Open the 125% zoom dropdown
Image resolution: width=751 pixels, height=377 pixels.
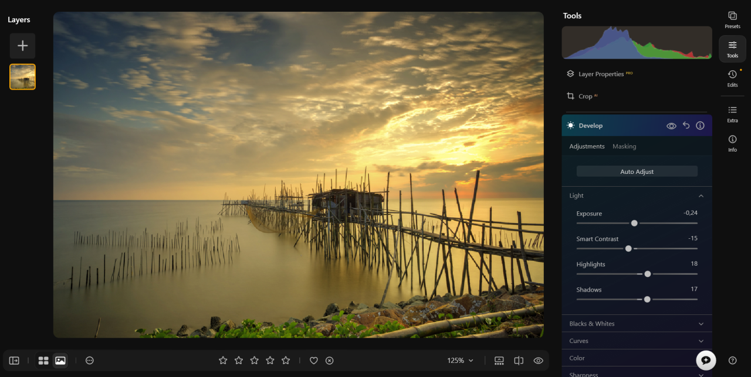(460, 361)
